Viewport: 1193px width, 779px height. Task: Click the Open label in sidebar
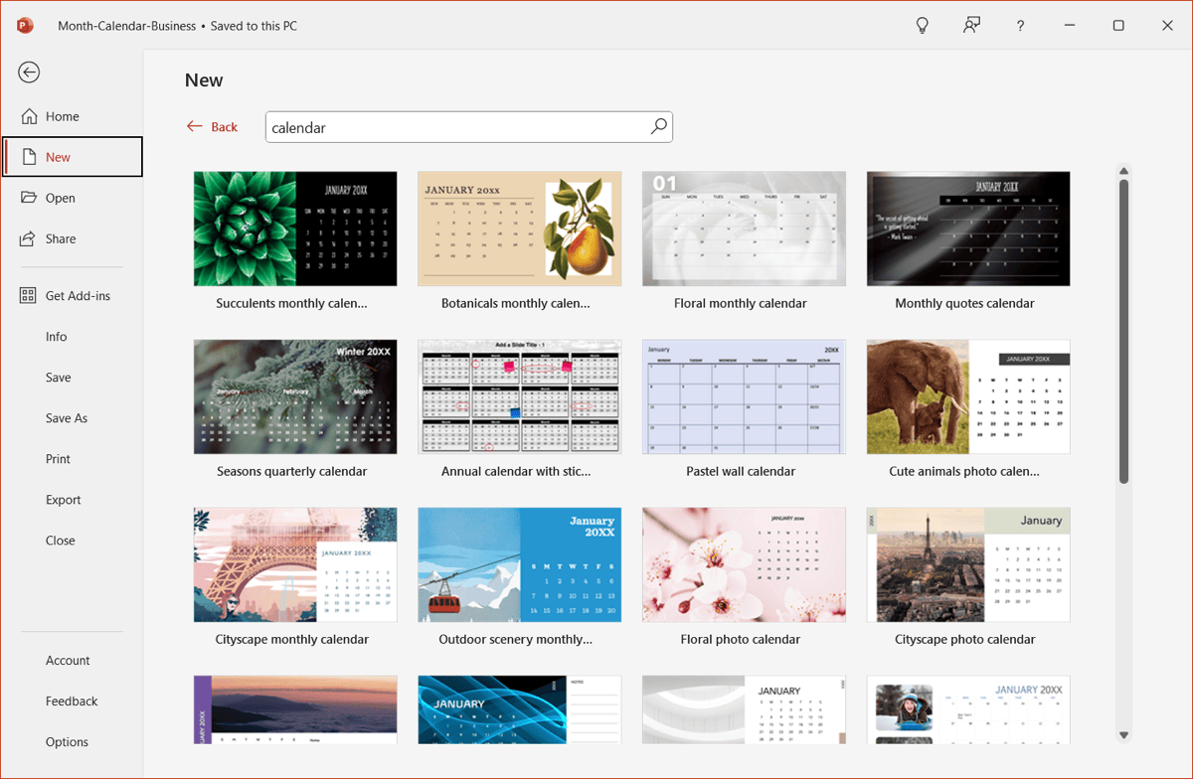click(61, 198)
